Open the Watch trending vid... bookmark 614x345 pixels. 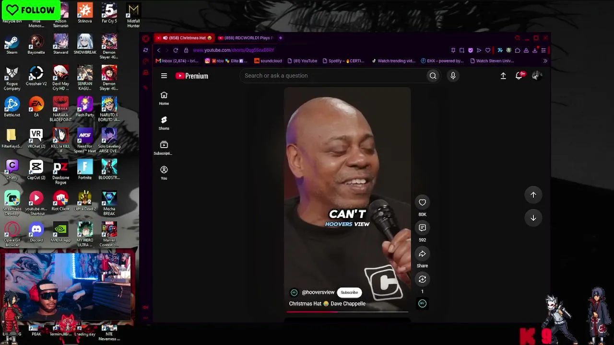[393, 61]
